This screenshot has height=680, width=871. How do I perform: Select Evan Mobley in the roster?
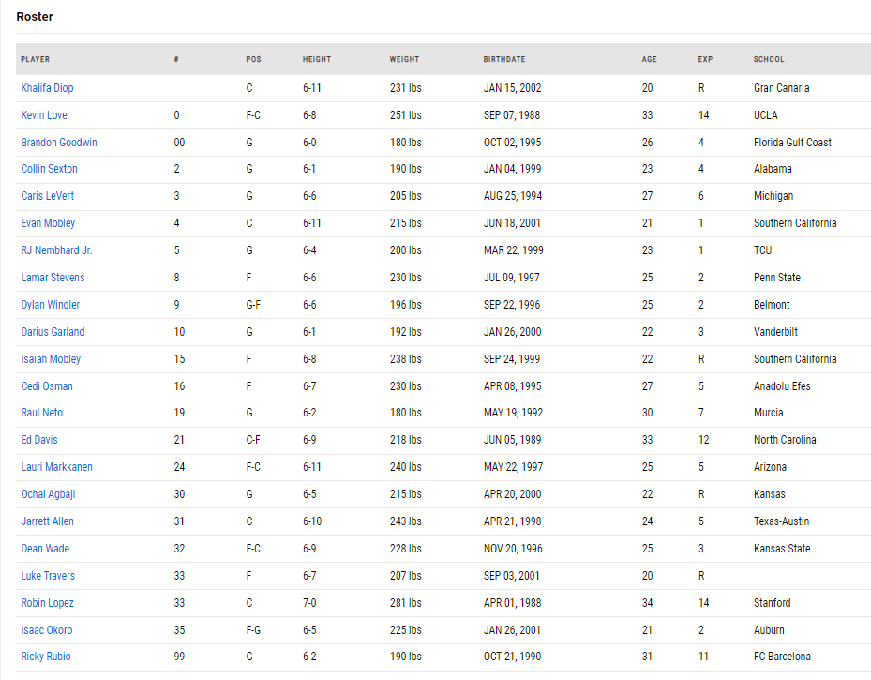48,223
